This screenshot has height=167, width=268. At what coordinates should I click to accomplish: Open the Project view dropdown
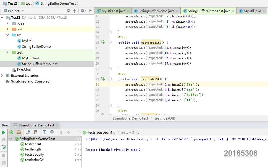click(x=23, y=11)
